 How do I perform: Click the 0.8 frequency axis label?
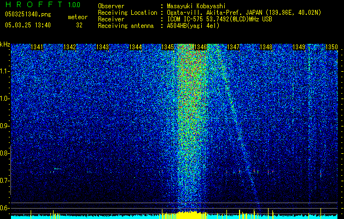(4, 153)
